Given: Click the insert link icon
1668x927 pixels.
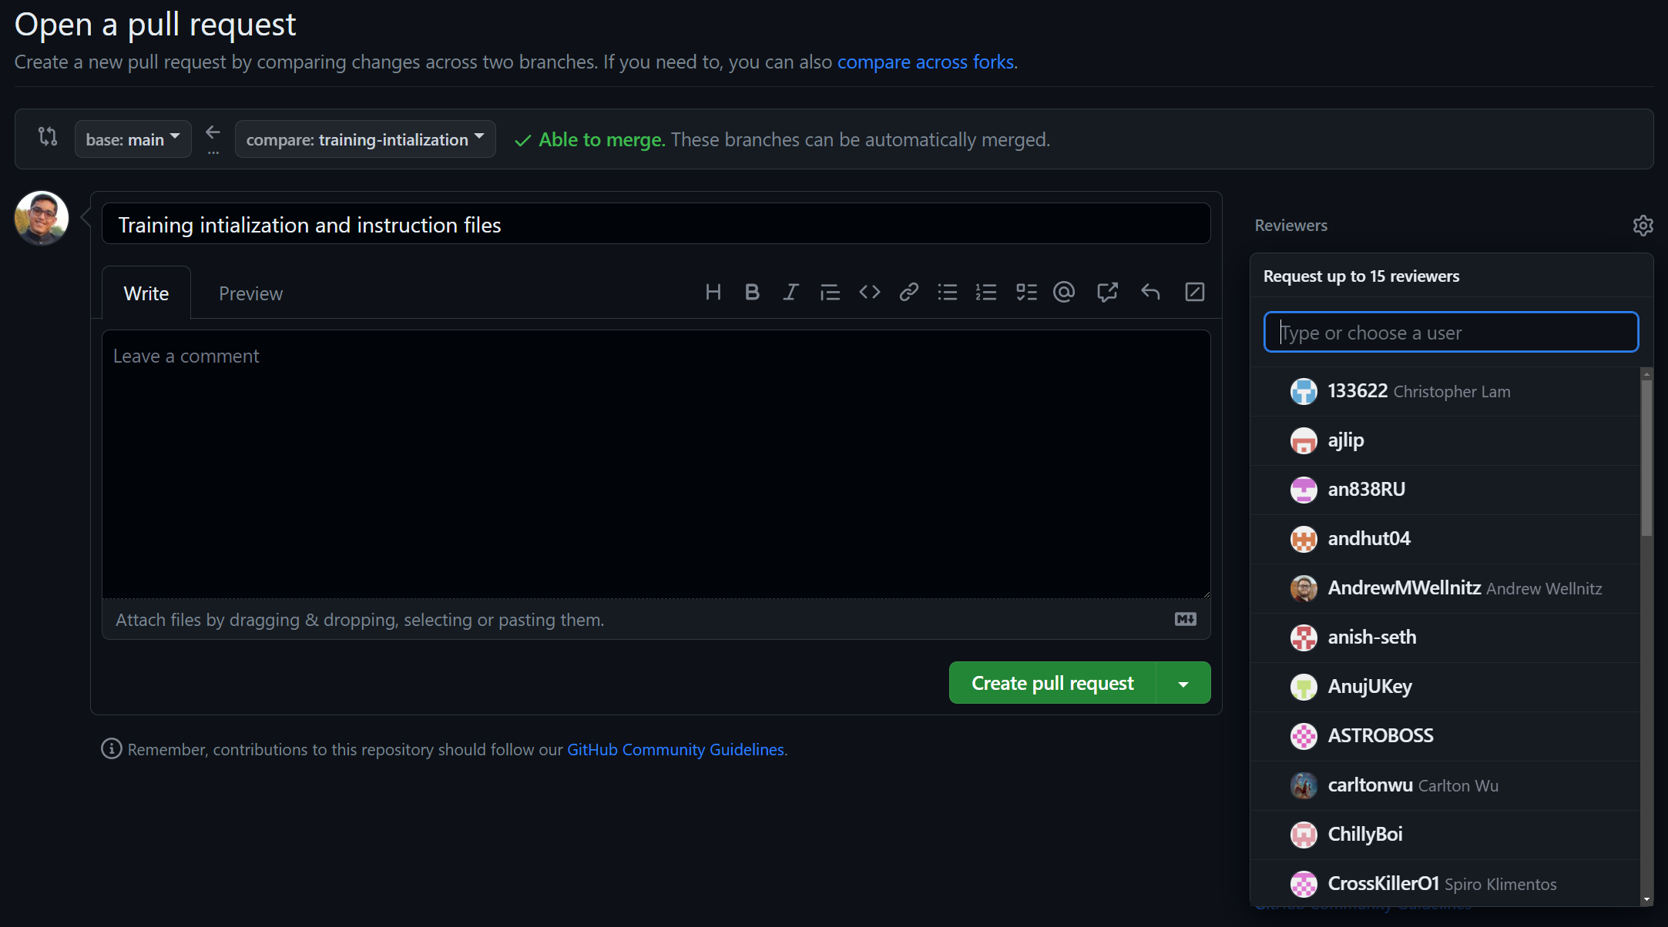Looking at the screenshot, I should (x=908, y=291).
